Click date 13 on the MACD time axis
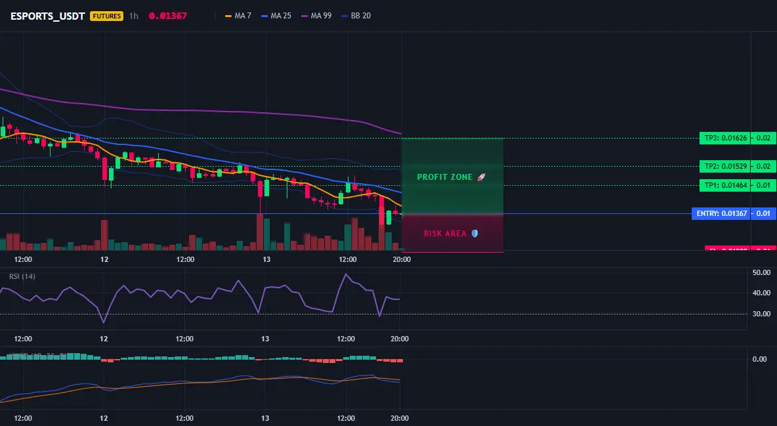The height and width of the screenshot is (426, 777). (266, 418)
